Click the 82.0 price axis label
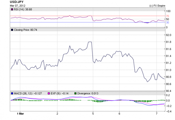Viewport: 175px width, 120px height. 169,35
